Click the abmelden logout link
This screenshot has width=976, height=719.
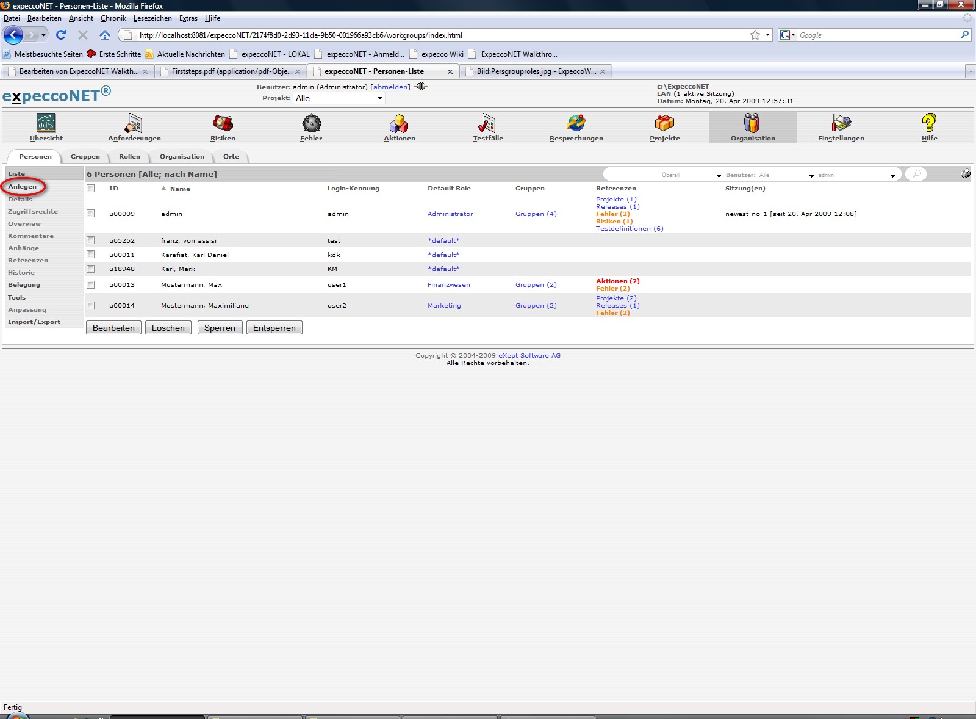pos(390,87)
